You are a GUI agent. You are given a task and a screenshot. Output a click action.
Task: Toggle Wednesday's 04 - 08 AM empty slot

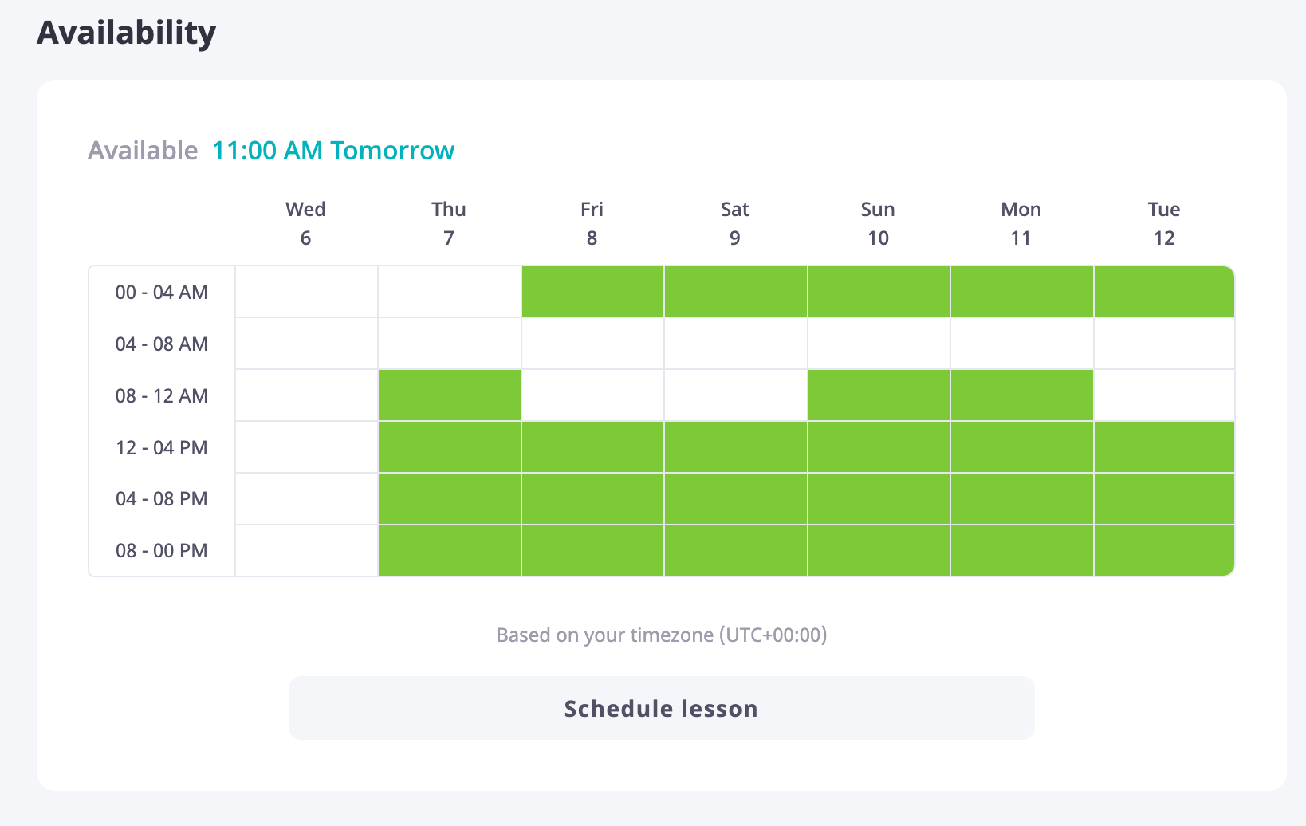(305, 343)
